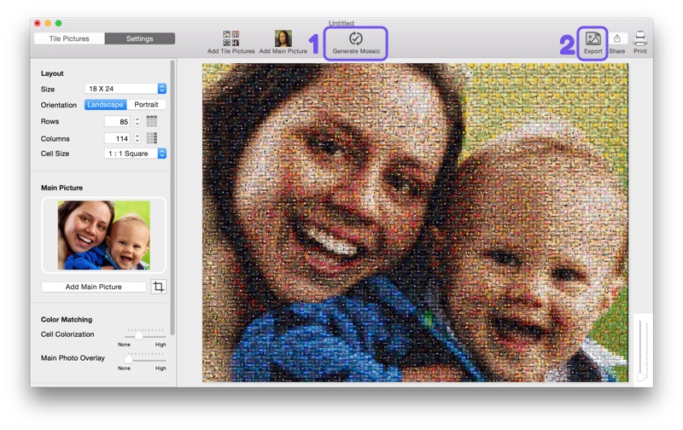Click the green zoom window button
Viewport: 683px width, 430px height.
point(58,23)
